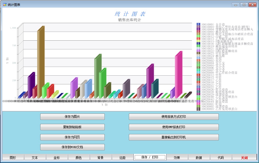
Task: Click 直接输出到打印机 button
Action: [174, 137]
